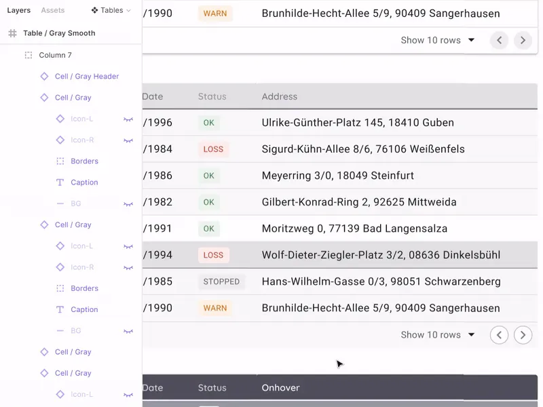The height and width of the screenshot is (407, 543).
Task: Open the Tables page dropdown
Action: [x=111, y=10]
